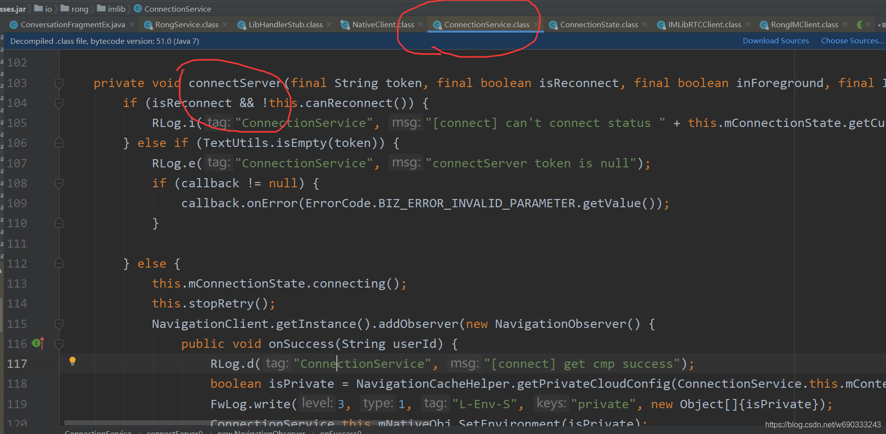
Task: Collapse the onSuccess method at line 116
Action: pos(59,344)
